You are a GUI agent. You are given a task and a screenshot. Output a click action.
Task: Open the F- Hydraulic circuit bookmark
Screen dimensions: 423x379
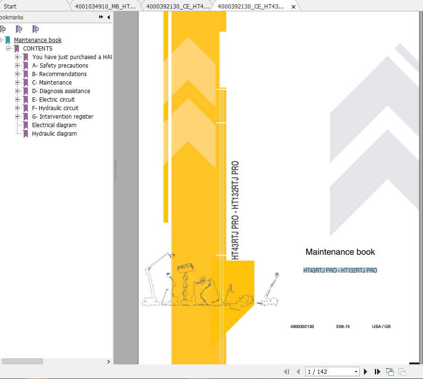pyautogui.click(x=55, y=108)
